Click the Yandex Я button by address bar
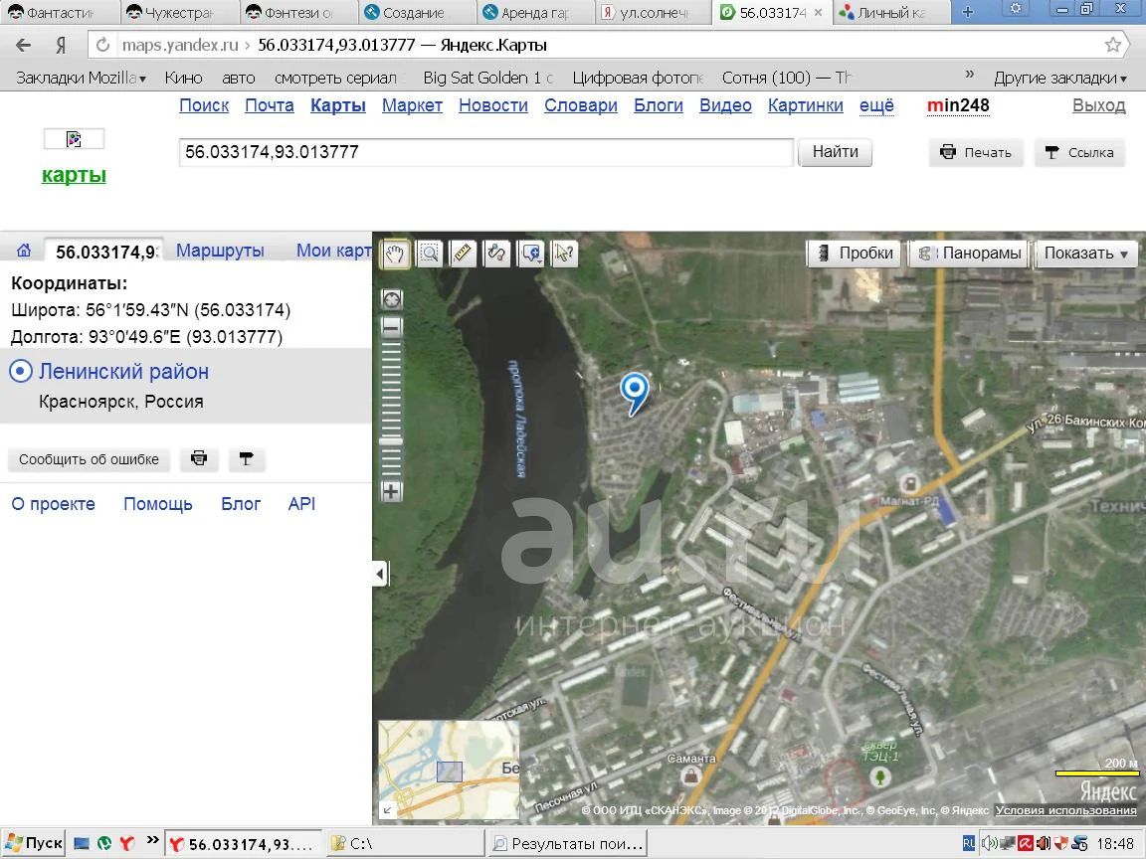 click(62, 46)
